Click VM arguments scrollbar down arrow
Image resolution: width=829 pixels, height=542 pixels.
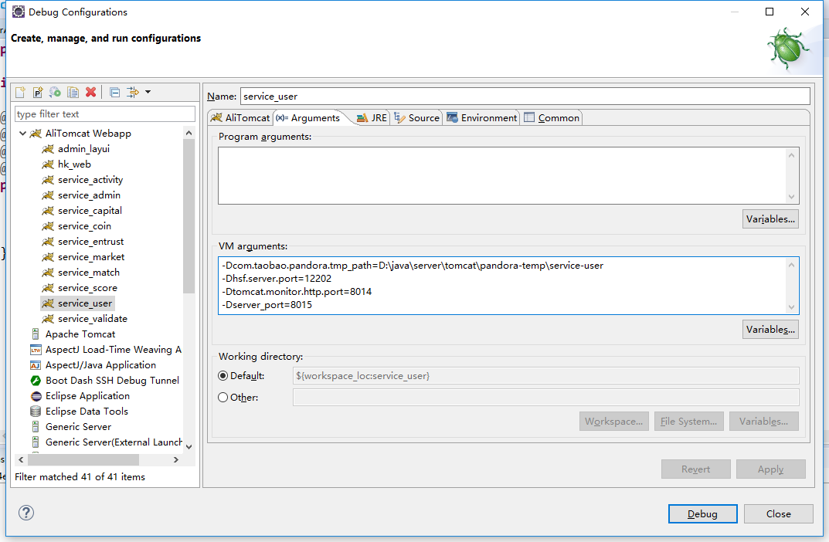(x=791, y=307)
